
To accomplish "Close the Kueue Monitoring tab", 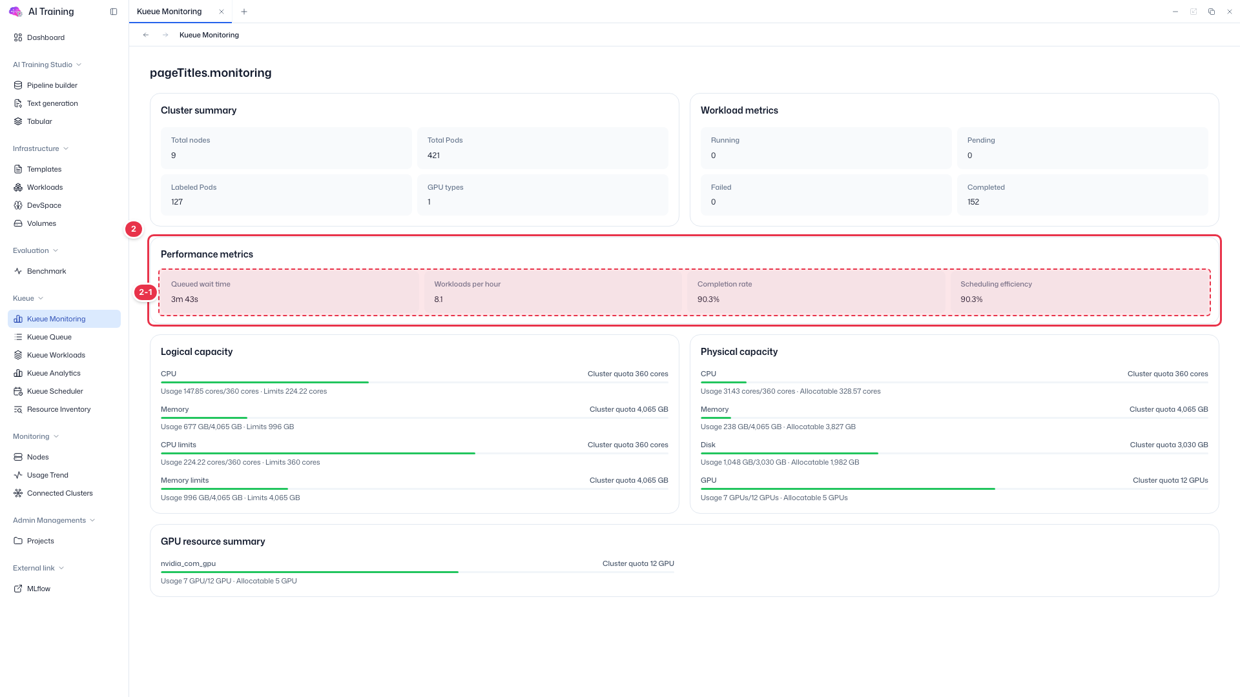I will pos(222,12).
